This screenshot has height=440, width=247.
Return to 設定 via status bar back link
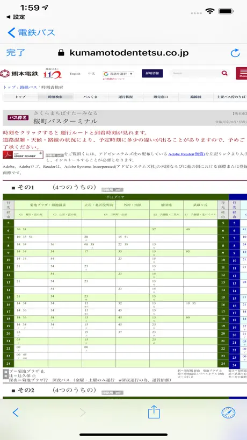tap(16, 17)
